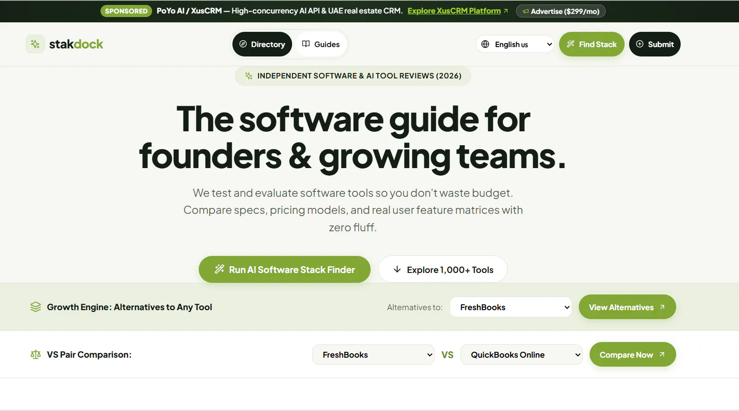Click the globe language icon
The height and width of the screenshot is (411, 739).
coord(485,44)
